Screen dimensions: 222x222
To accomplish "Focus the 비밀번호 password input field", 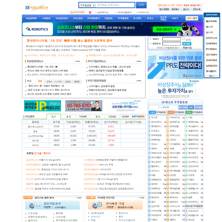I will click(x=171, y=44).
